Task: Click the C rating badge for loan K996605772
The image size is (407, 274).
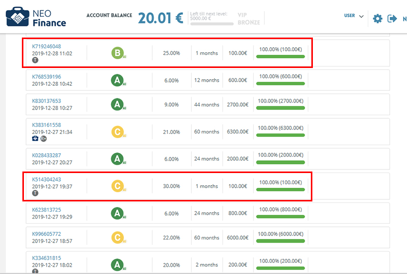Action: pos(118,237)
